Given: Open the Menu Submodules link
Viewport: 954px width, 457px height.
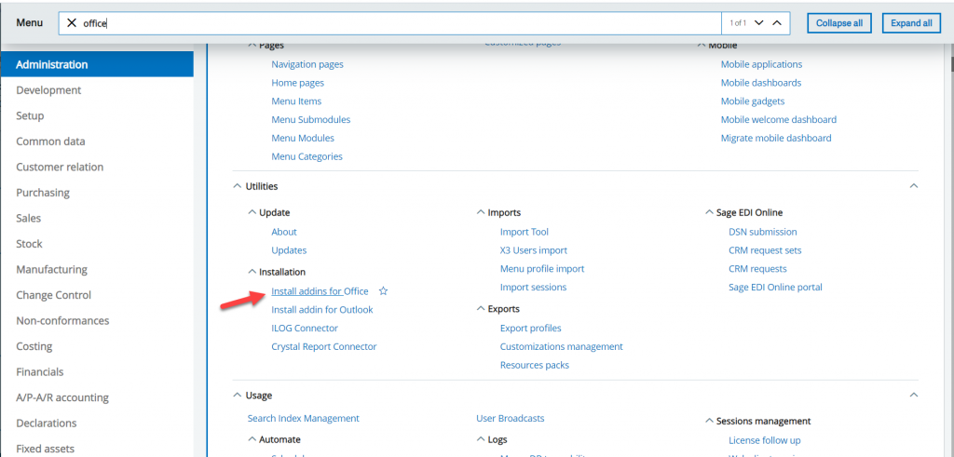Looking at the screenshot, I should click(x=311, y=120).
